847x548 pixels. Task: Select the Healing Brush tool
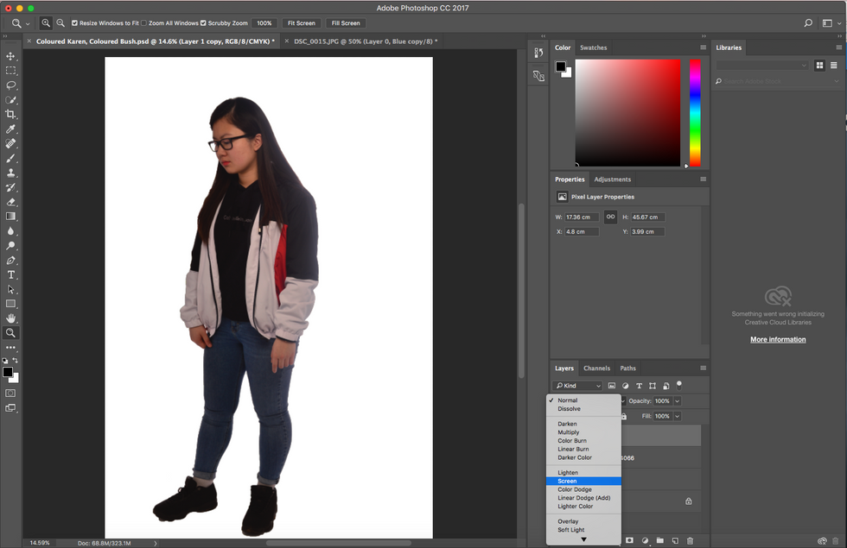(10, 143)
